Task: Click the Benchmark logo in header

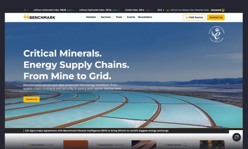Action: tap(39, 17)
